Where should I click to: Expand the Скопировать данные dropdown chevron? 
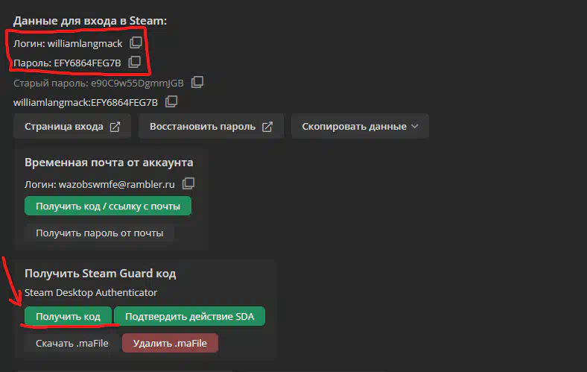(414, 126)
